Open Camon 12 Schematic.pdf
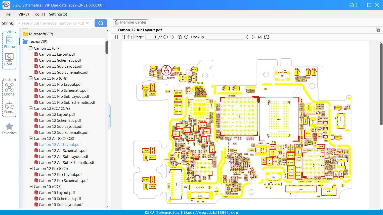This screenshot has width=383, height=215. (60, 120)
